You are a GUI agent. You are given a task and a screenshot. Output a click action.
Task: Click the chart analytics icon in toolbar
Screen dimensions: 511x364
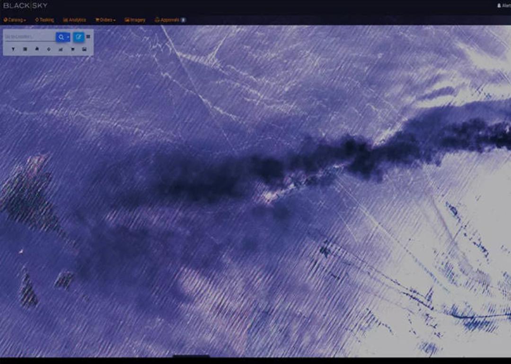point(61,49)
